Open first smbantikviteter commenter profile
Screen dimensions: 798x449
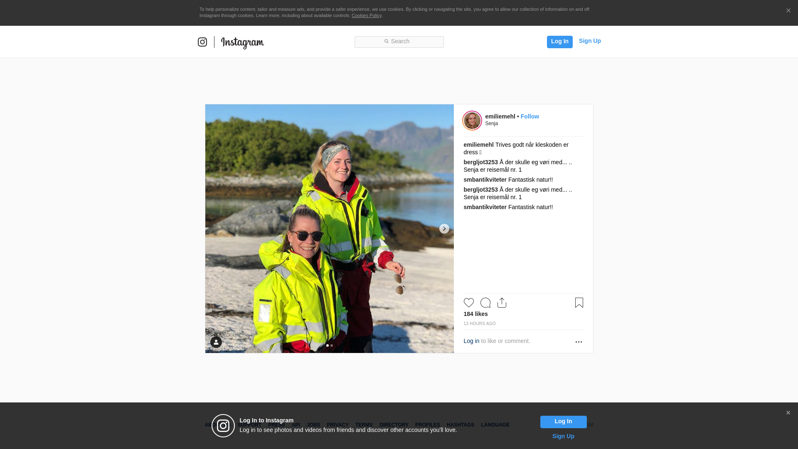485,180
